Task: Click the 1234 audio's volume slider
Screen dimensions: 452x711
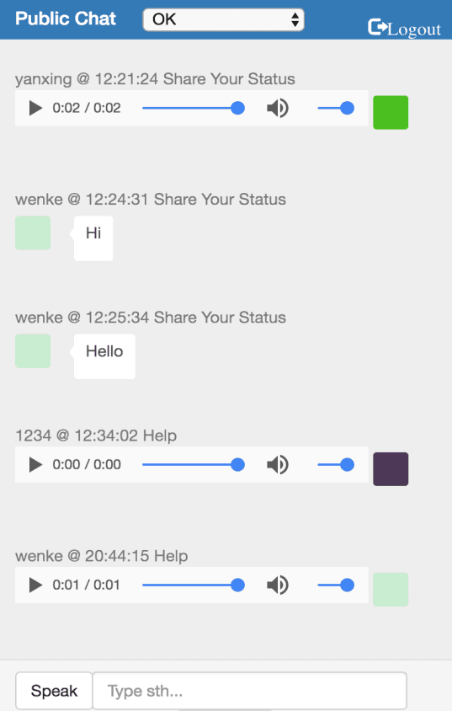Action: click(x=336, y=465)
